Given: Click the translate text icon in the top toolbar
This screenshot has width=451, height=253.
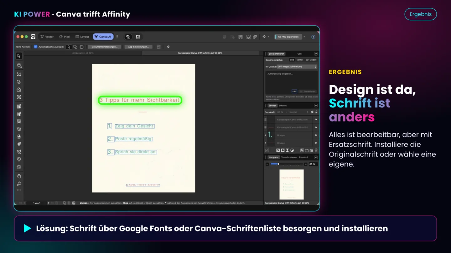Looking at the screenshot, I should 128,37.
